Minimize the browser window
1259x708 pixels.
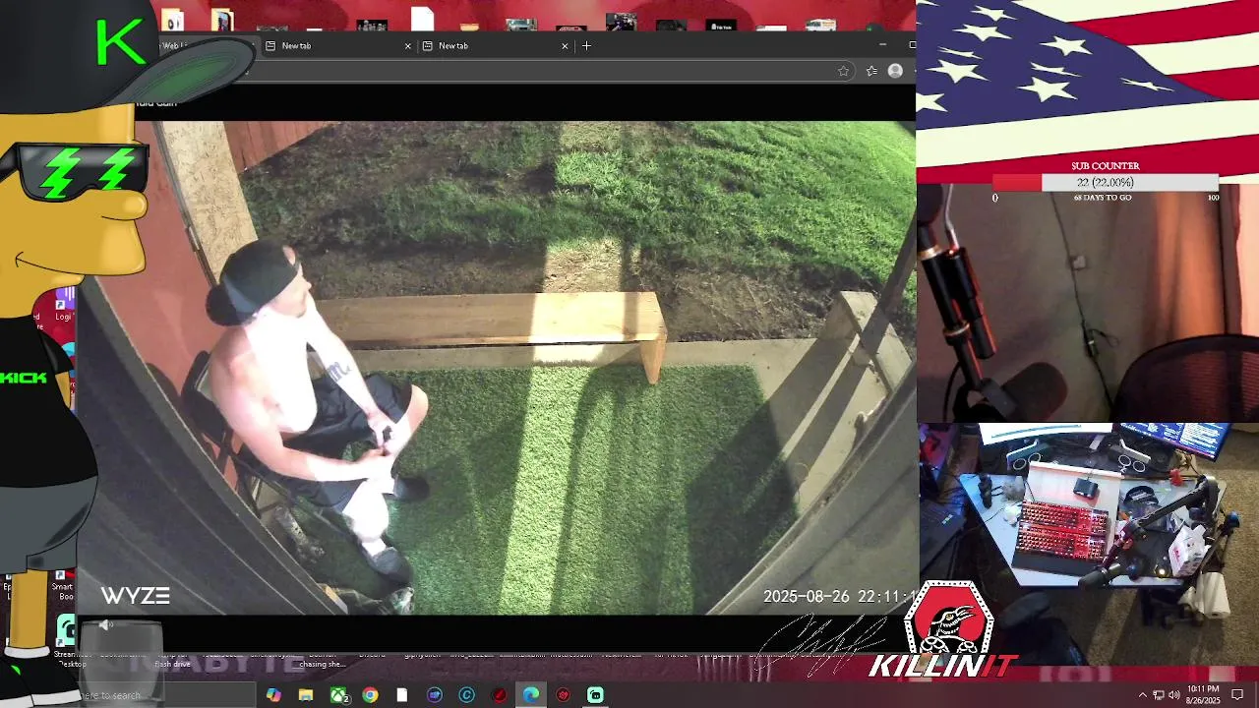pos(882,45)
